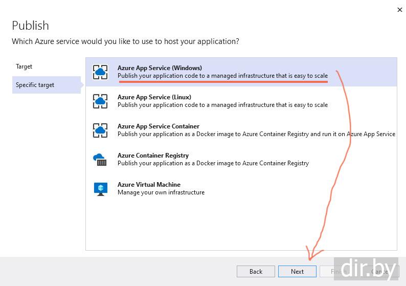Select Azure Container Registry title
This screenshot has width=406, height=286.
point(153,156)
